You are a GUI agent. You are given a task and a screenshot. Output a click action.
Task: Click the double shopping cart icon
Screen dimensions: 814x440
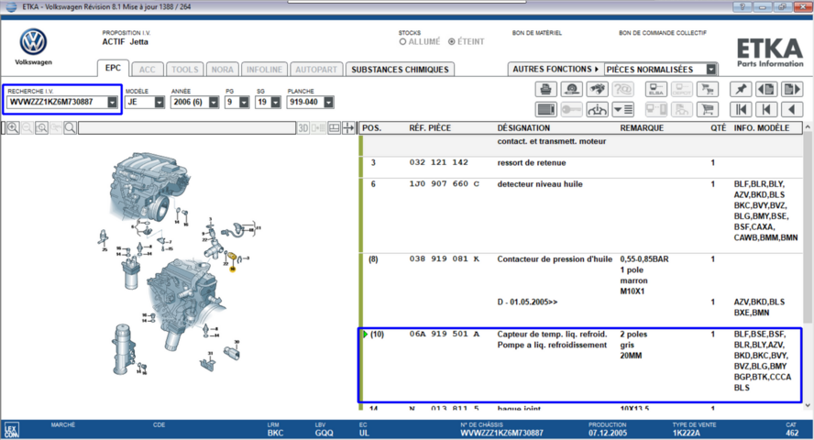click(707, 89)
